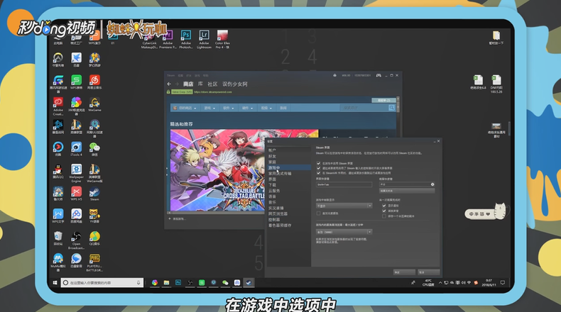
Task: Select 控制器 in the settings sidebar
Action: pos(274,219)
